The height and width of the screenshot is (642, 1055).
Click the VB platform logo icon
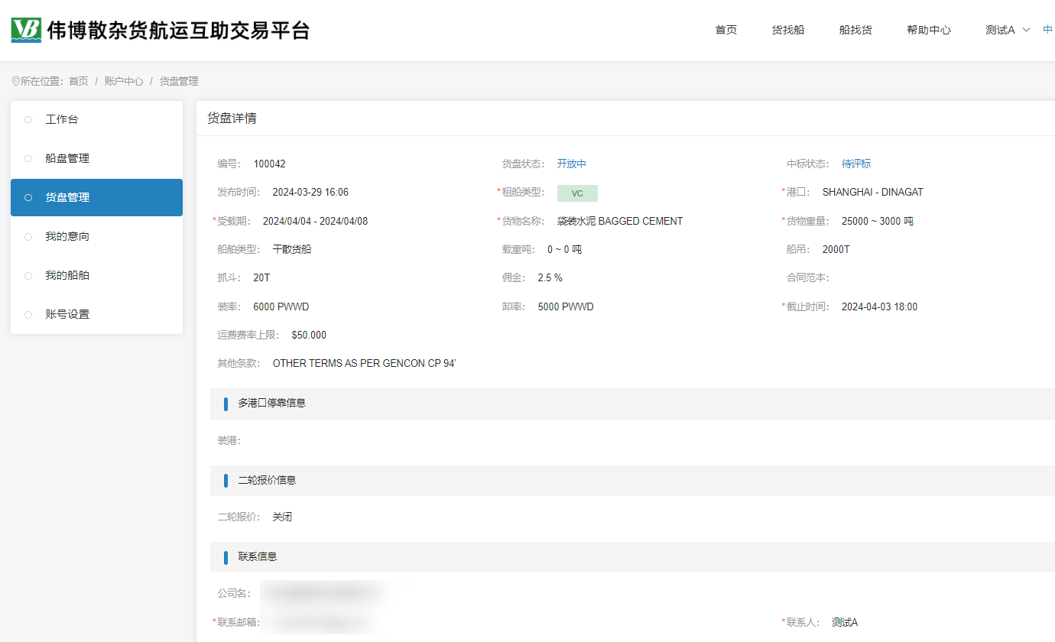click(26, 31)
